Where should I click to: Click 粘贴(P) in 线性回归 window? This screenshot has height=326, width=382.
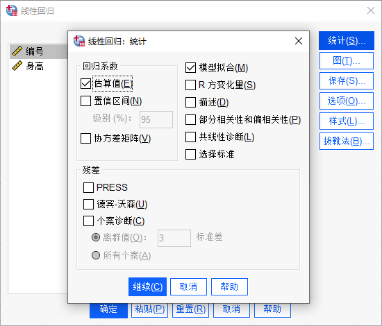tap(149, 310)
